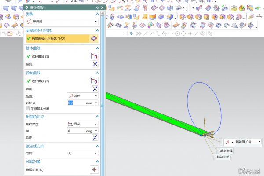Click the face selection icon beside 选择面或小平面体
The image size is (264, 176).
94,39
